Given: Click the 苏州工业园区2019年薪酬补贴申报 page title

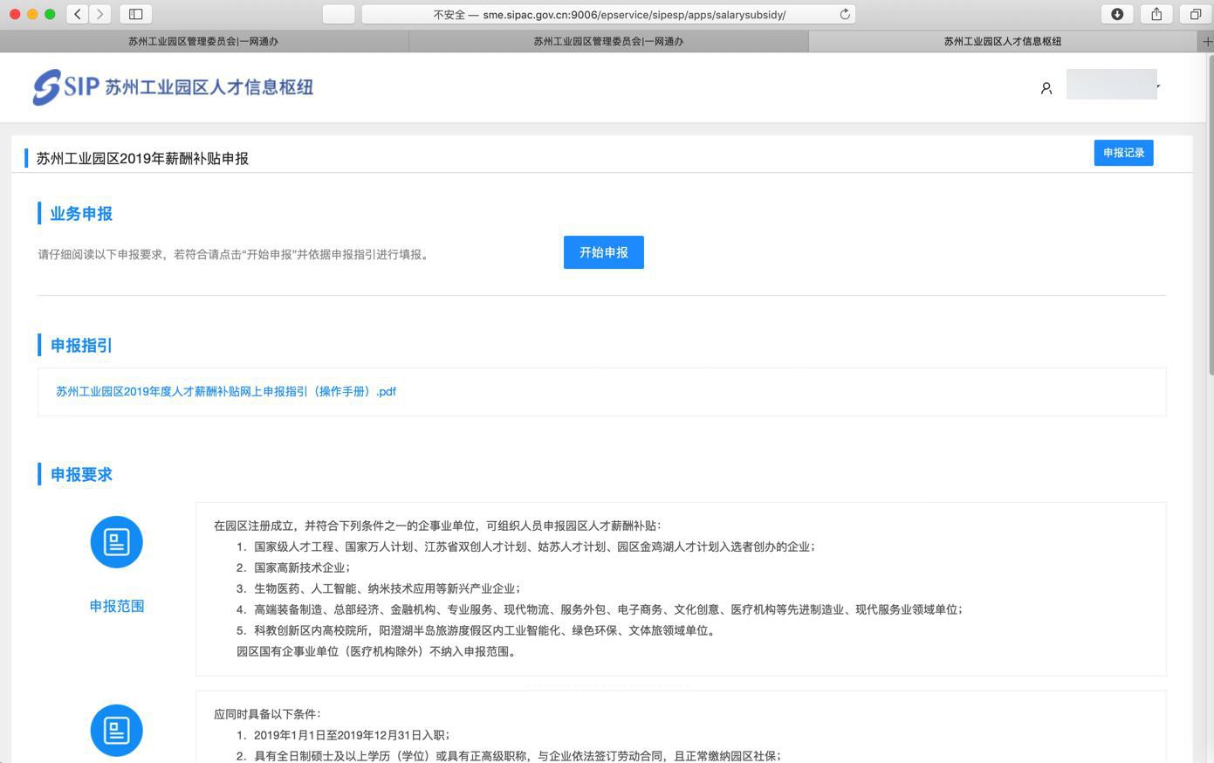Looking at the screenshot, I should tap(142, 158).
